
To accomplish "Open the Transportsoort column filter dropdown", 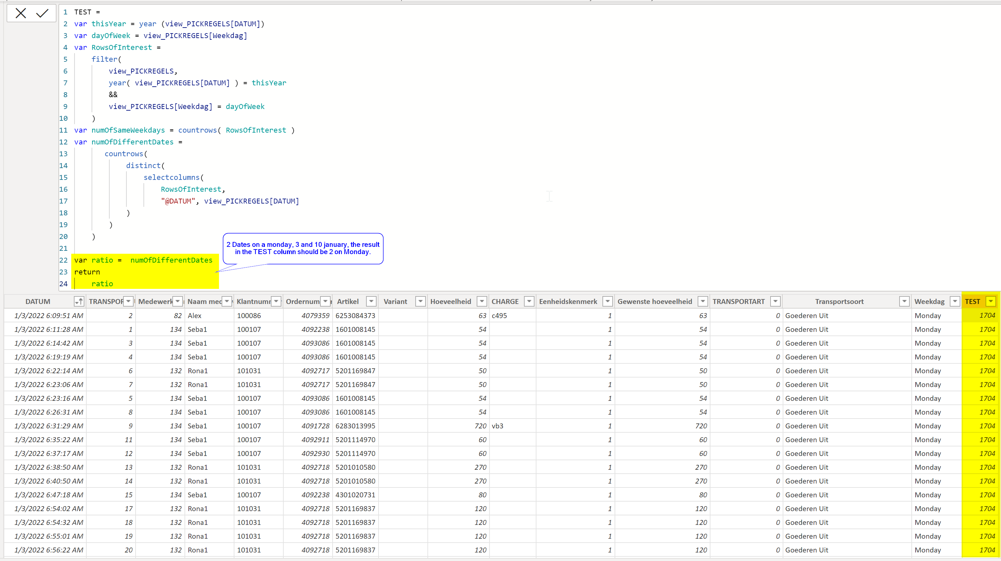I will tap(904, 301).
